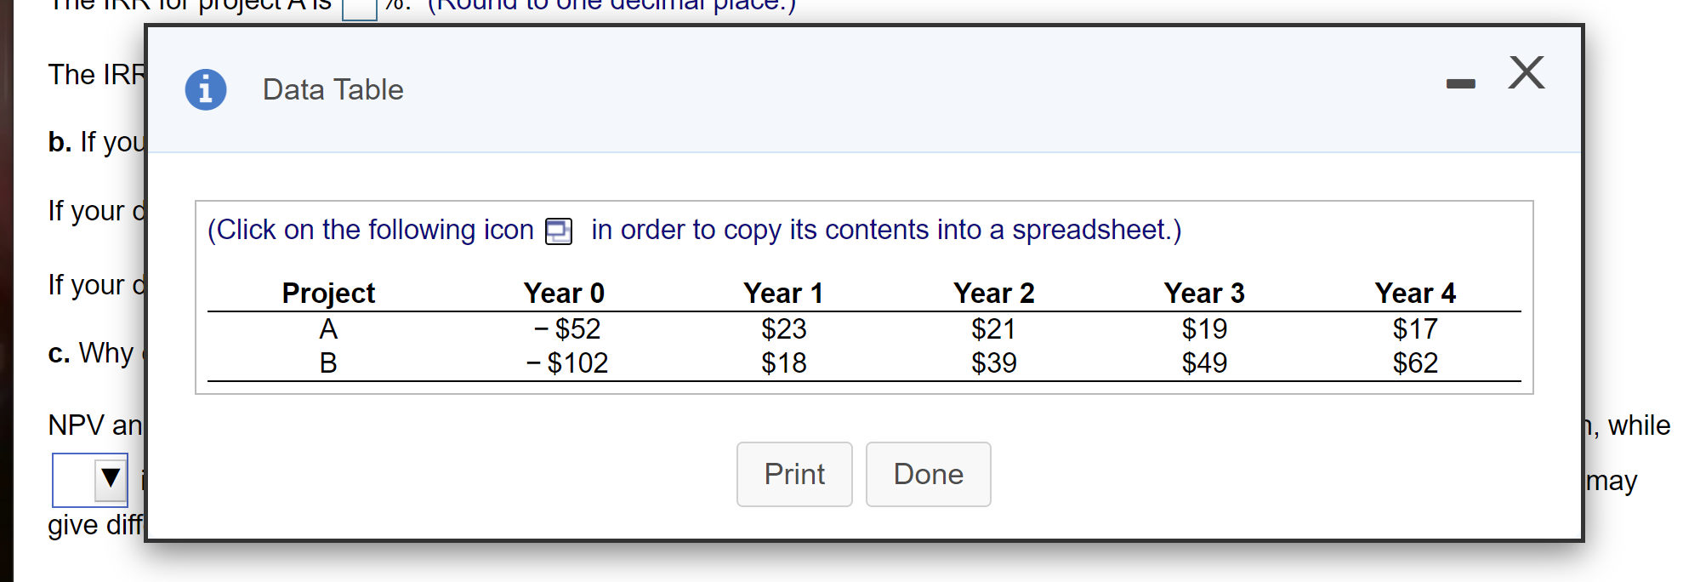Close the Data Table popup
The image size is (1683, 582).
tap(1525, 73)
